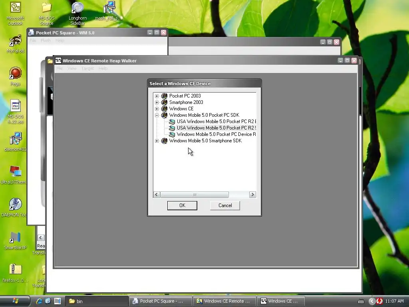This screenshot has height=307, width=409.
Task: Click the horizontal scrollbar thumb in device list
Action: (x=195, y=195)
